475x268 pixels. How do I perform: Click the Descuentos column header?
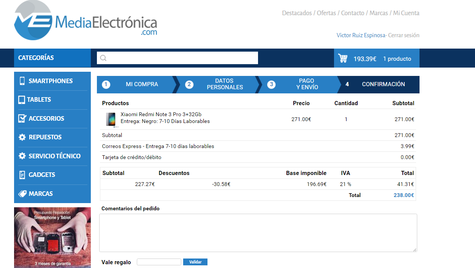(x=174, y=173)
